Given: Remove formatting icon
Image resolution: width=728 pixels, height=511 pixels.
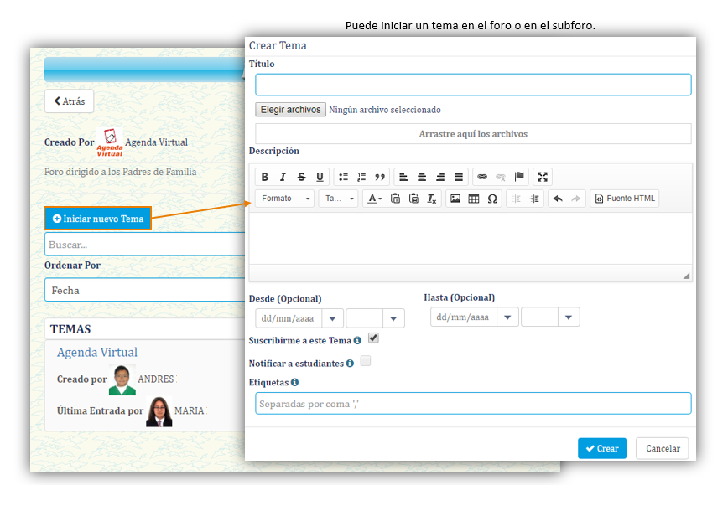Looking at the screenshot, I should coord(432,199).
